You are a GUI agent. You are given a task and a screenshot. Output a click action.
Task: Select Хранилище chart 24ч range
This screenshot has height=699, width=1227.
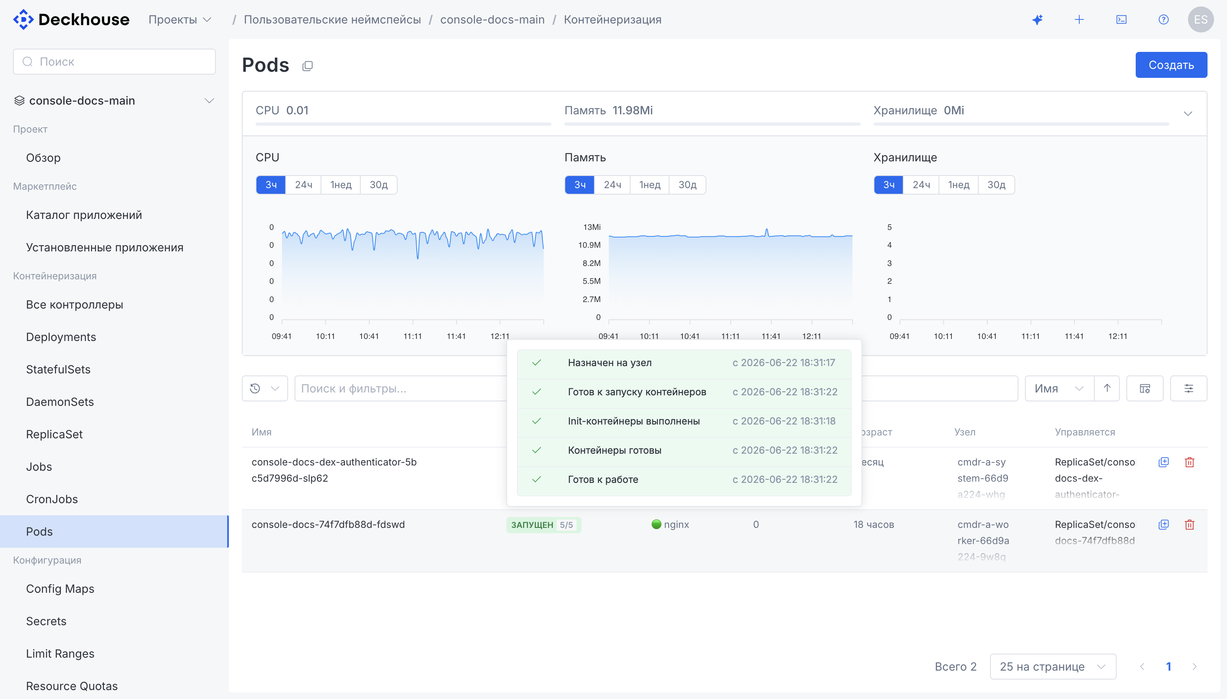[921, 185]
